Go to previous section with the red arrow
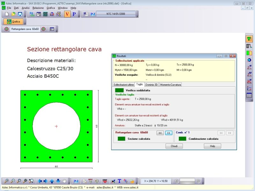 [6, 29]
